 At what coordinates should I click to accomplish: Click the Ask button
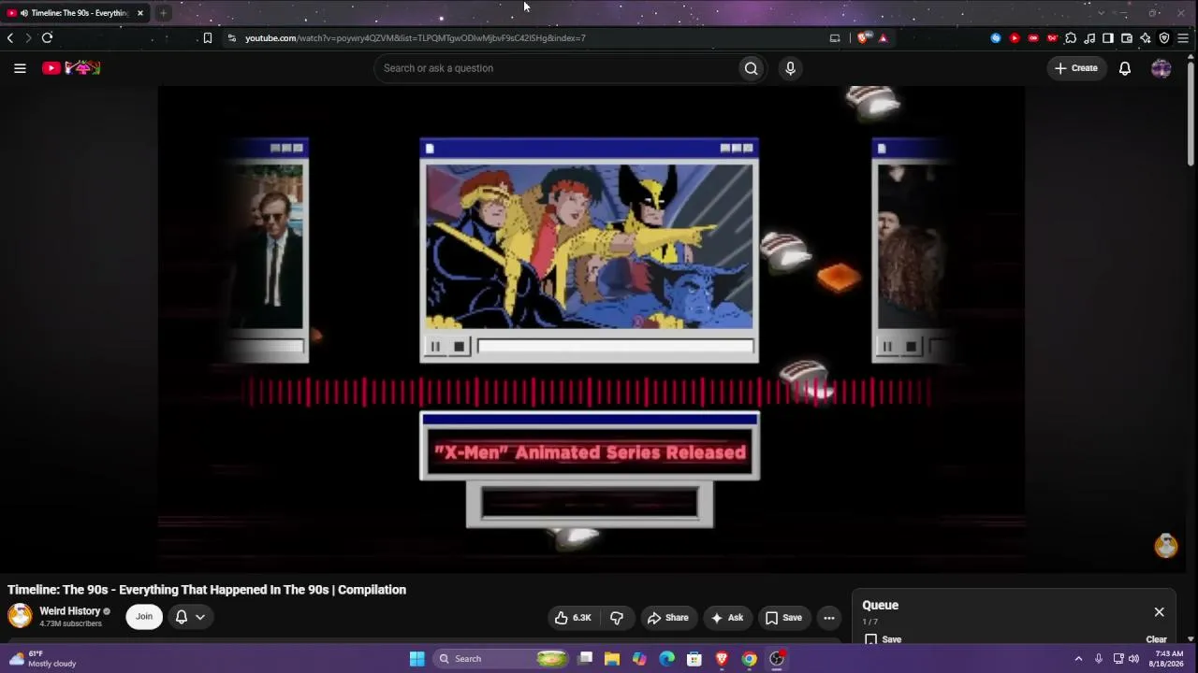pyautogui.click(x=727, y=618)
